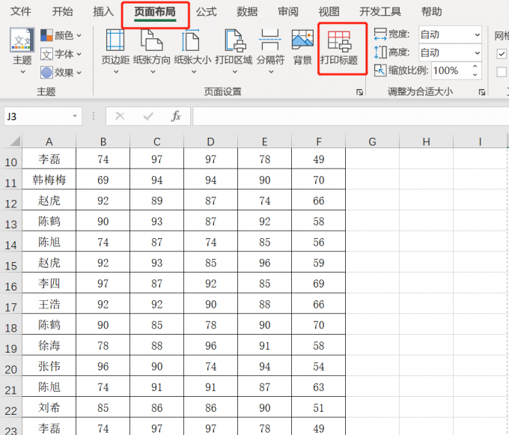Select the 页面布局 tab
This screenshot has height=435, width=509.
tap(155, 13)
